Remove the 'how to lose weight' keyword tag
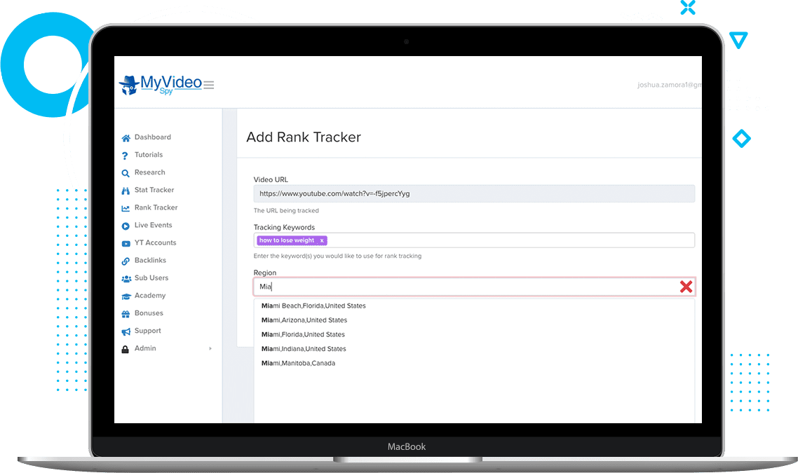This screenshot has height=473, width=798. pyautogui.click(x=322, y=240)
